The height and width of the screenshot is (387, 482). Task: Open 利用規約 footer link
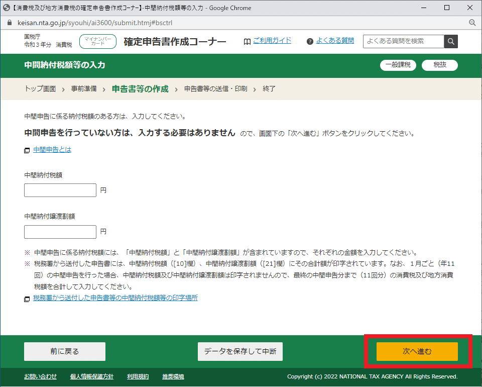(x=138, y=376)
